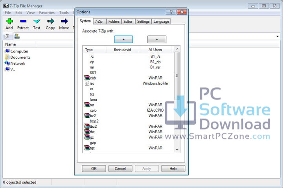This screenshot has width=283, height=188.
Task: Switch to the Editor tab
Action: click(x=128, y=22)
